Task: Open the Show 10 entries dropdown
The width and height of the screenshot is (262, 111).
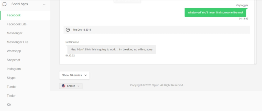Action: pyautogui.click(x=74, y=75)
